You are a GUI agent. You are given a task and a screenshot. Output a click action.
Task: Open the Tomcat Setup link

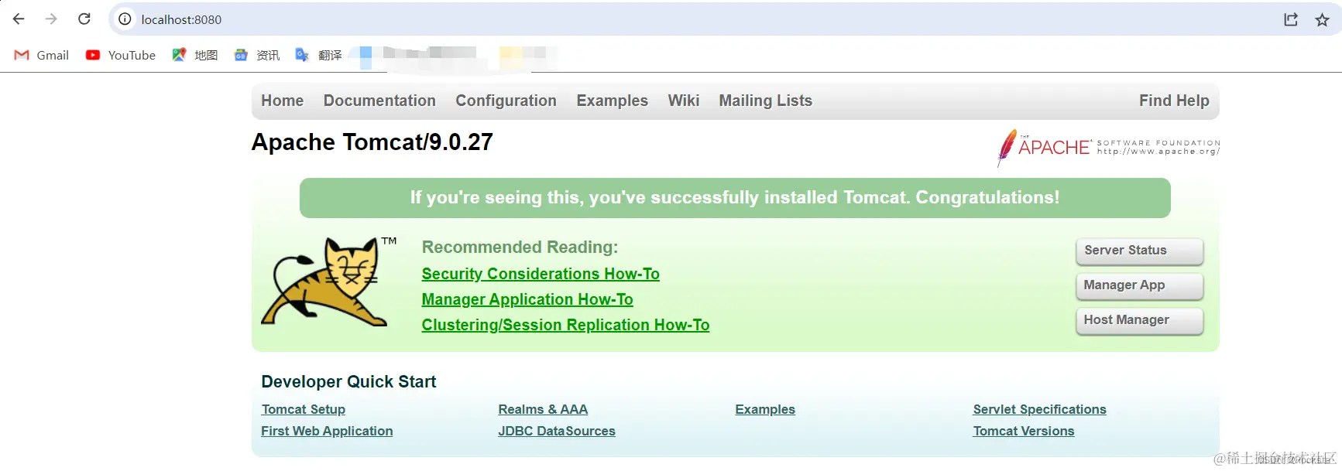304,409
